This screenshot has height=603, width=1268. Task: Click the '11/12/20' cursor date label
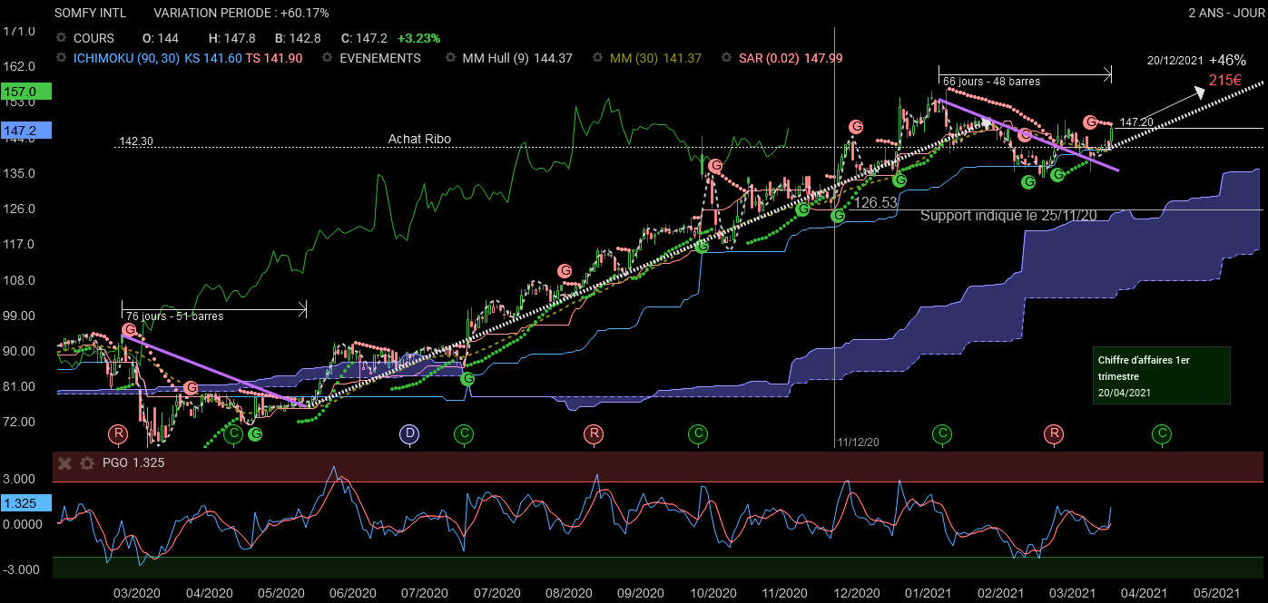(x=858, y=443)
